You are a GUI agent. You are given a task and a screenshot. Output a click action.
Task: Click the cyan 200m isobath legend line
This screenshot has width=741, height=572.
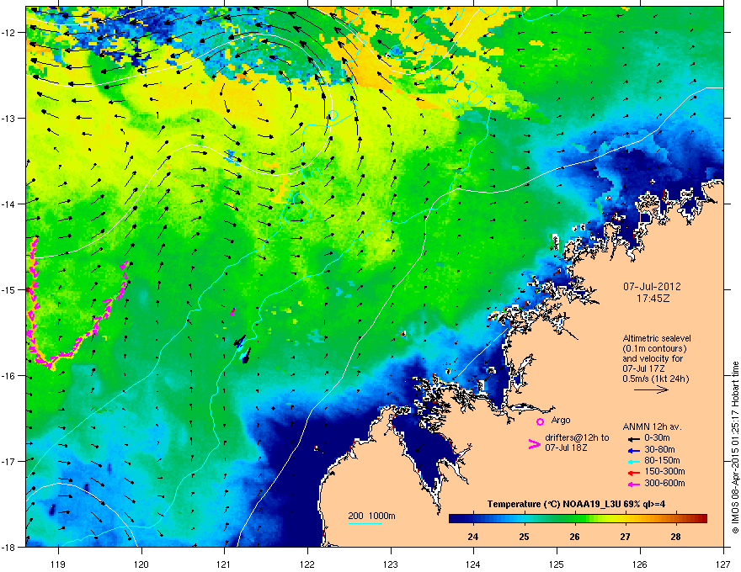(x=365, y=523)
